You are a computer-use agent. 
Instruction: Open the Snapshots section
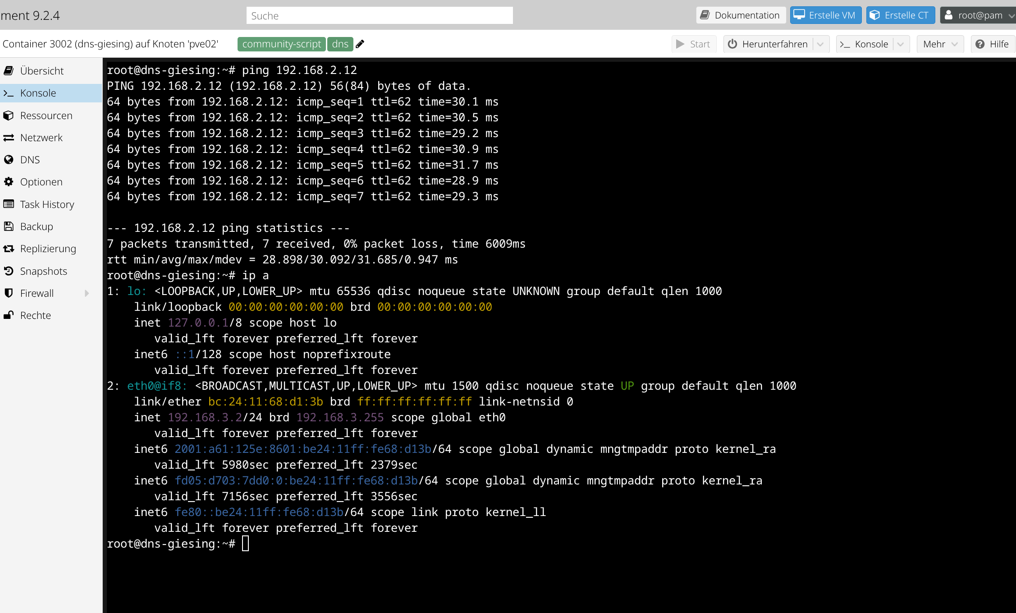[51, 271]
